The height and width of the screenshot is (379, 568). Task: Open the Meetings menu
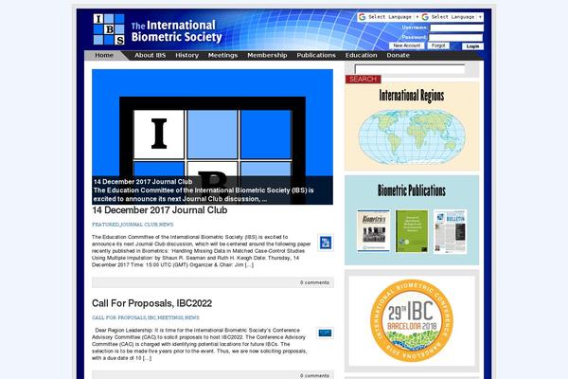222,55
